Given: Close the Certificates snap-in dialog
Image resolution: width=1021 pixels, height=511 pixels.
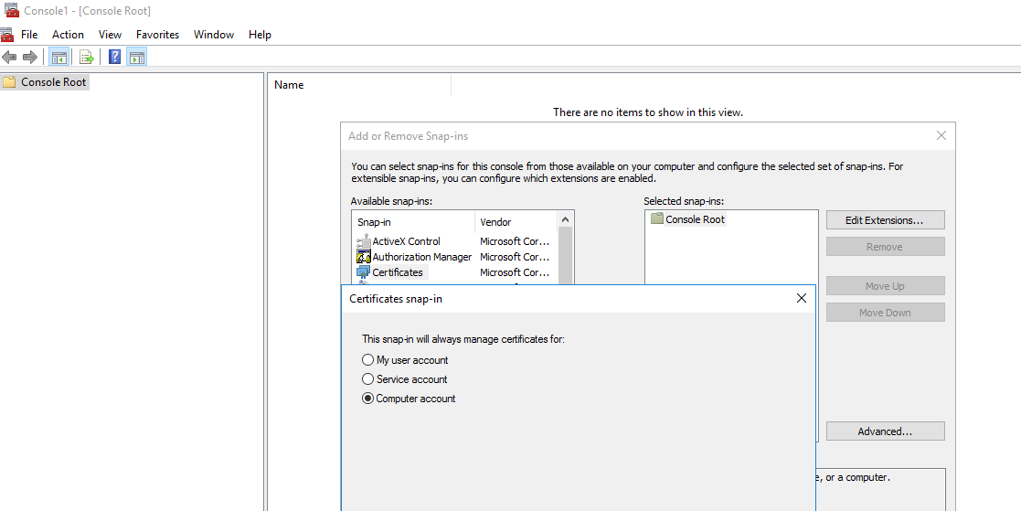Looking at the screenshot, I should click(801, 298).
